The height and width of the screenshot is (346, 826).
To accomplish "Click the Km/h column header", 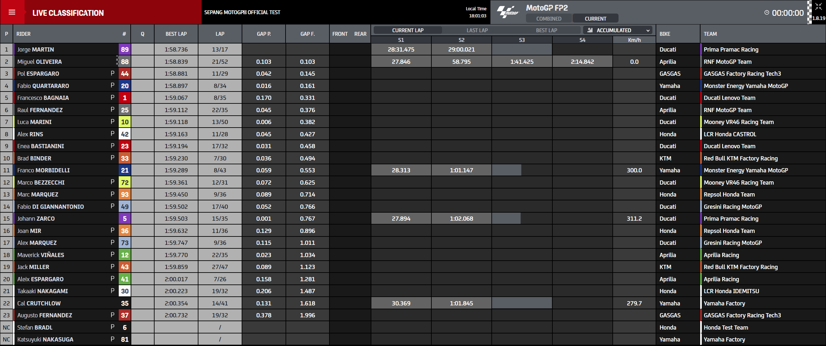I will 634,40.
